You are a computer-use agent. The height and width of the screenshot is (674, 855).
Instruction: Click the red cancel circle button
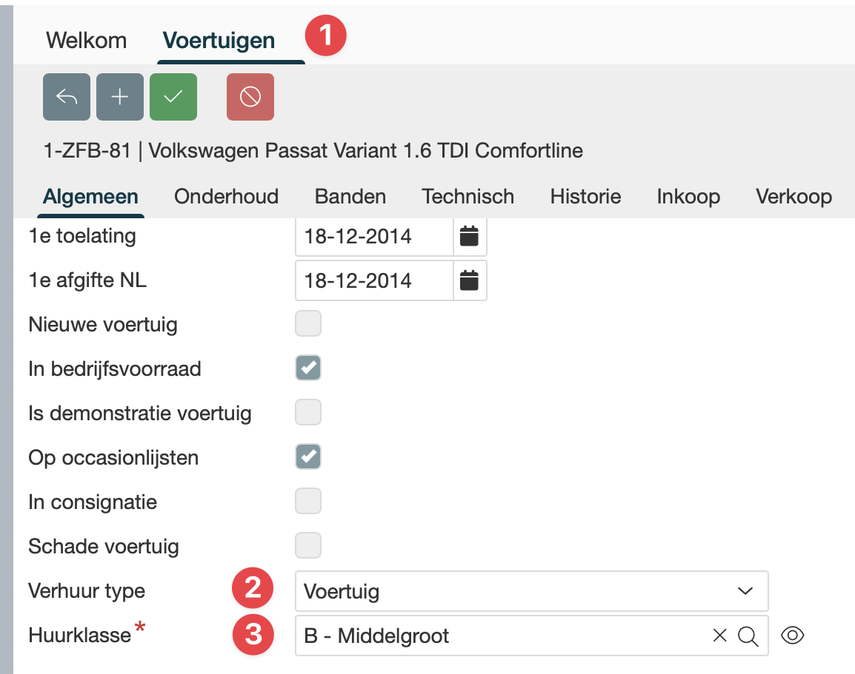(x=250, y=97)
